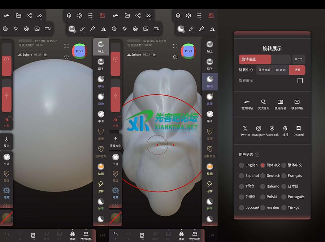Open the Discord community icon
The height and width of the screenshot is (242, 325).
[x=298, y=129]
